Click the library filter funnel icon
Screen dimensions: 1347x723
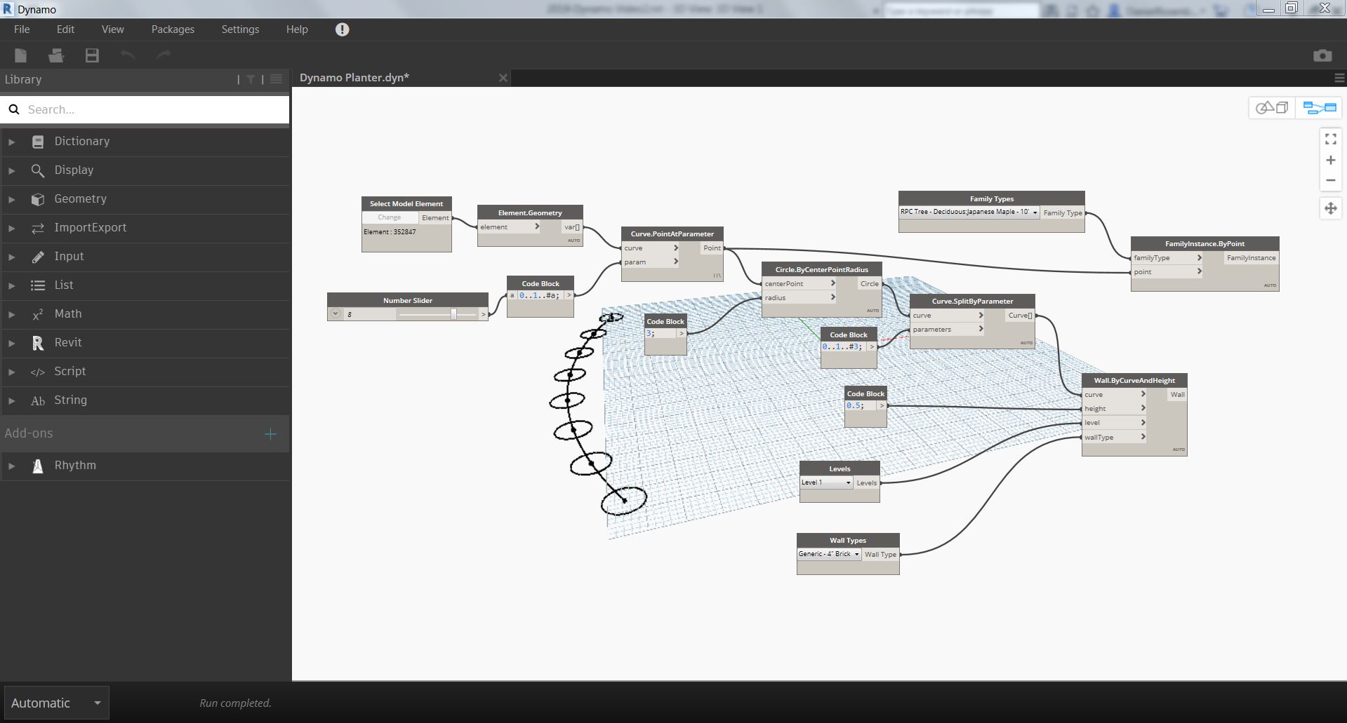251,79
